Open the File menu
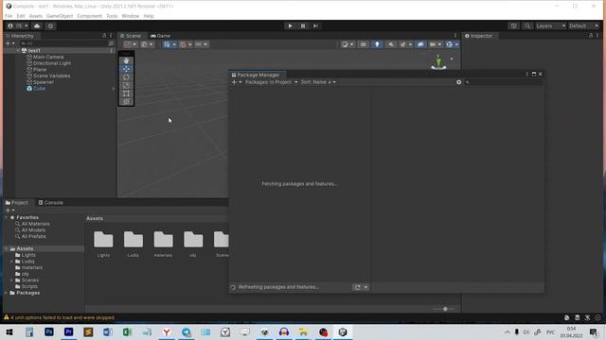The image size is (606, 340). (x=9, y=16)
